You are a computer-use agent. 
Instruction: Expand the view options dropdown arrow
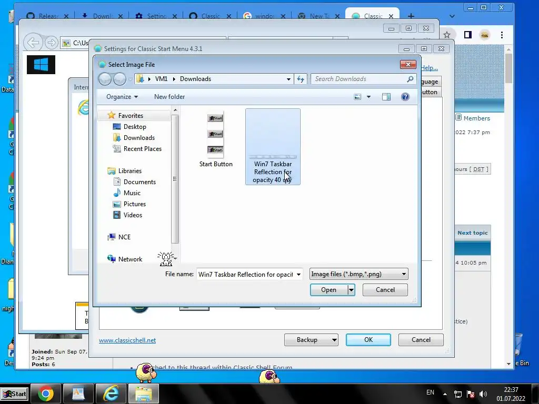368,97
